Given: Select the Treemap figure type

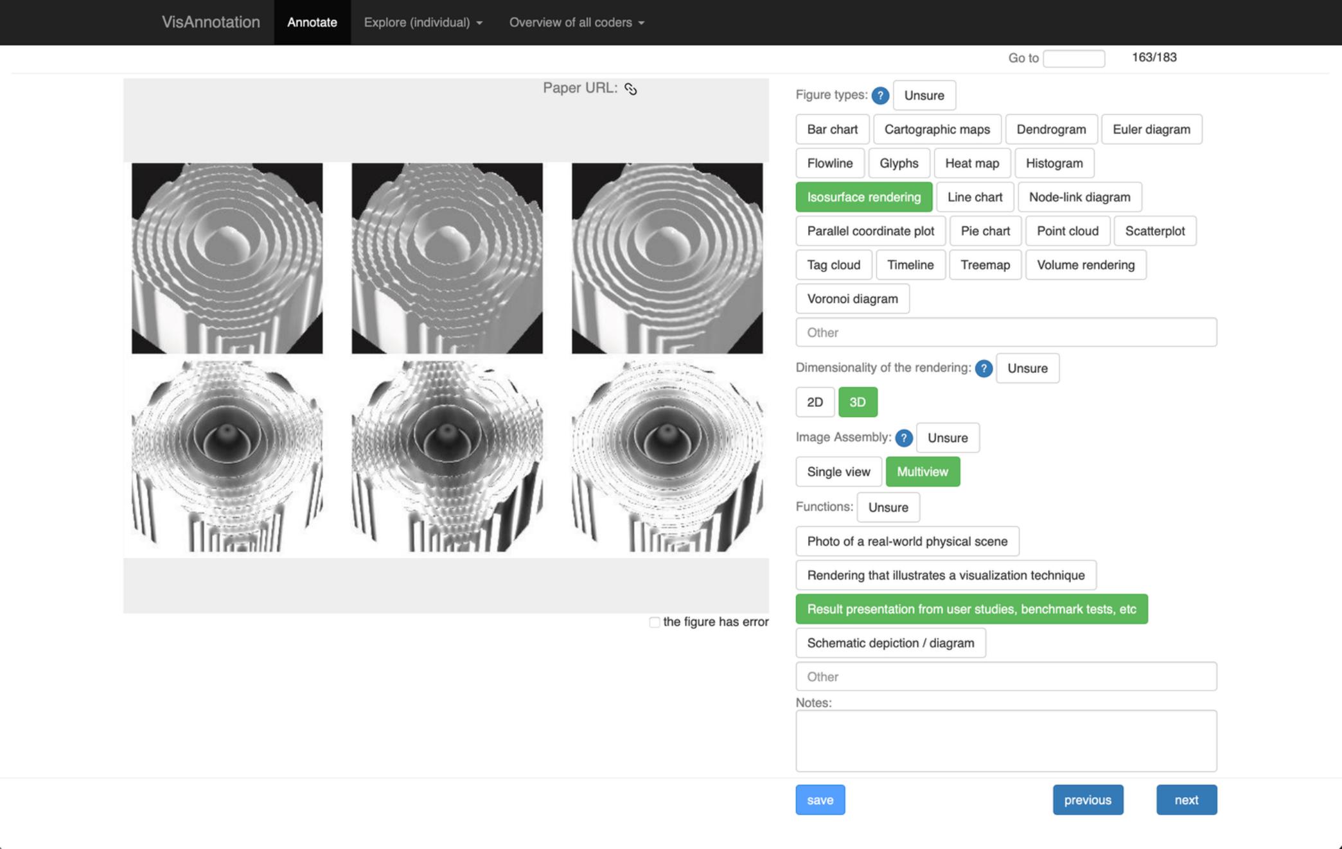Looking at the screenshot, I should tap(985, 265).
